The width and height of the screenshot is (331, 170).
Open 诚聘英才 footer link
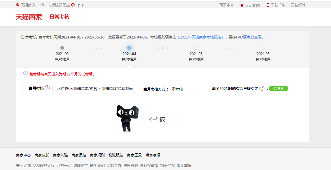point(81,166)
